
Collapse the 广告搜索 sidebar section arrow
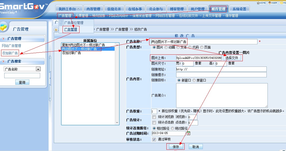pyautogui.click(x=3, y=62)
